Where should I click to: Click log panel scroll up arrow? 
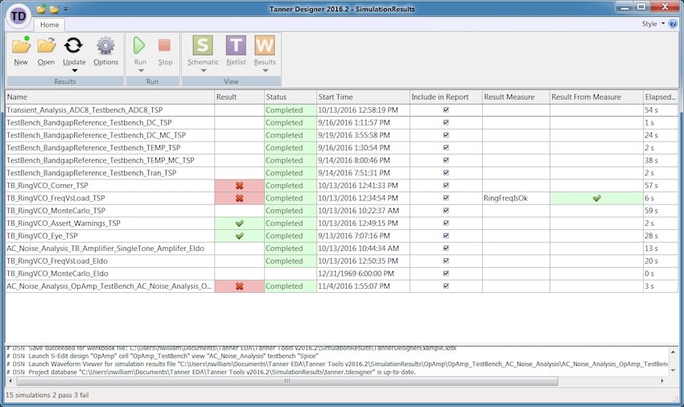(x=673, y=351)
